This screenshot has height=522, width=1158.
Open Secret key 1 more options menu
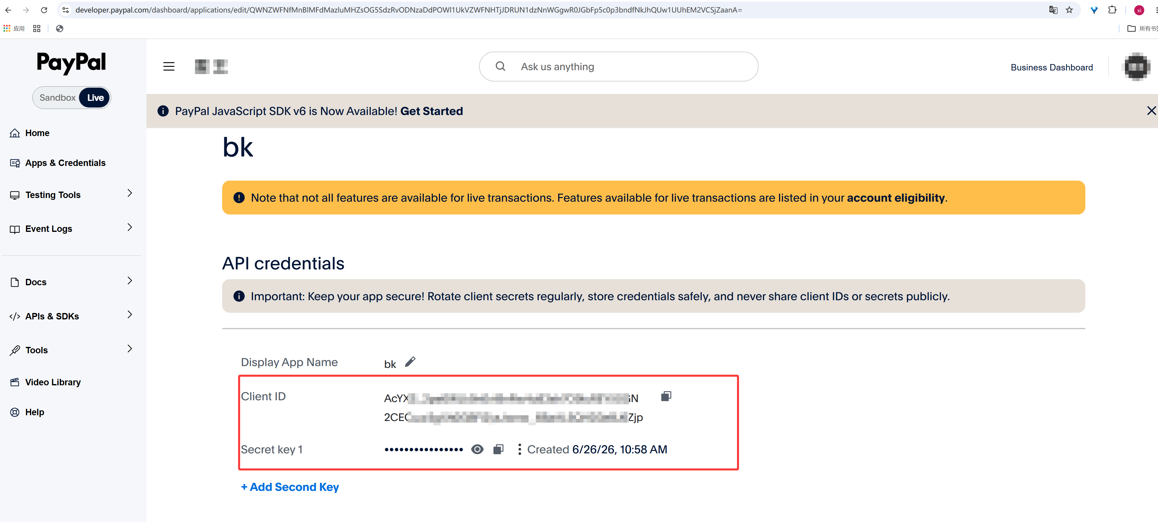tap(520, 449)
